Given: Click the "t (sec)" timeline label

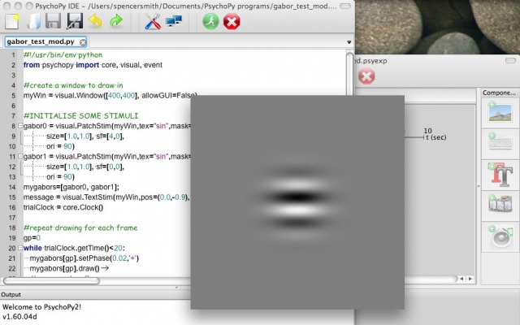Looking at the screenshot, I should click(436, 137).
